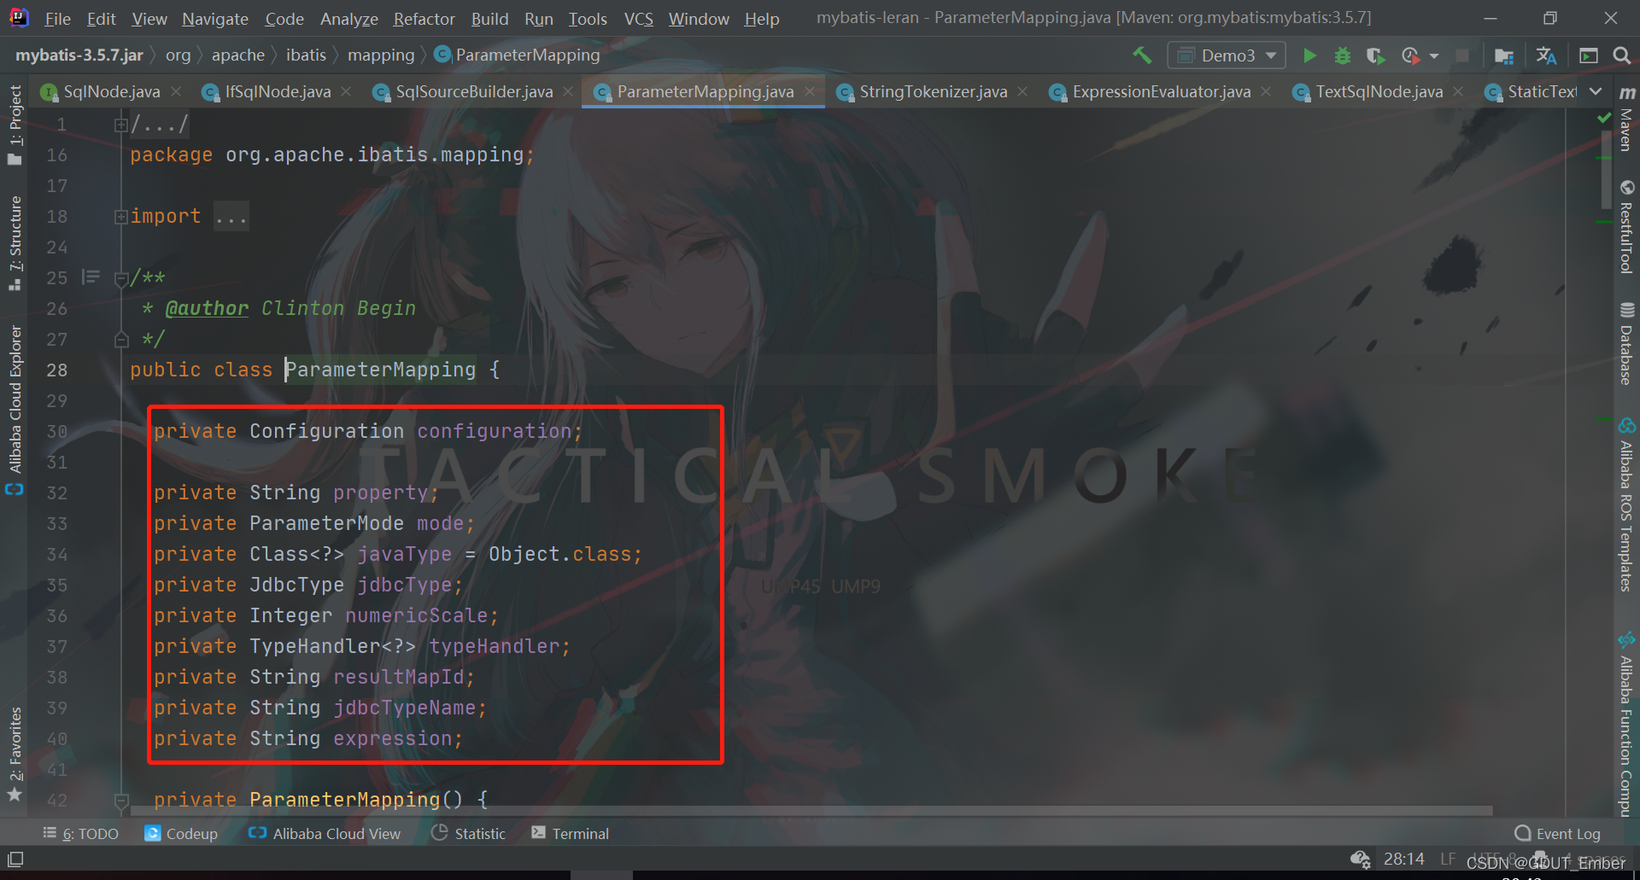Switch to the IfSqlNode.java tab
The width and height of the screenshot is (1640, 880).
coord(278,91)
